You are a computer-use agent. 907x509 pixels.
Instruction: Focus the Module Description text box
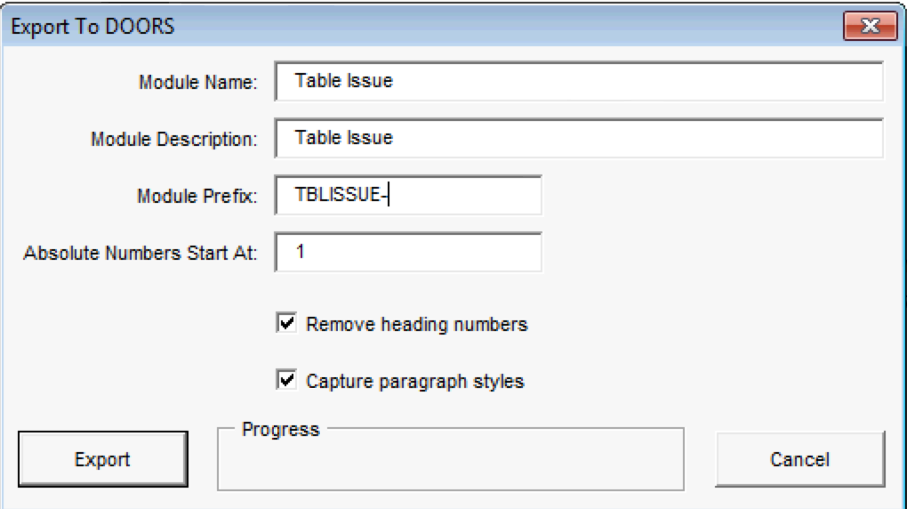click(578, 138)
